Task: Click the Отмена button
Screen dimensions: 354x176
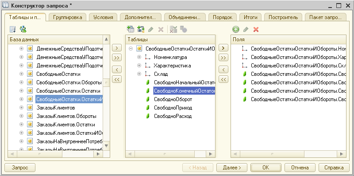Action: coord(300,168)
